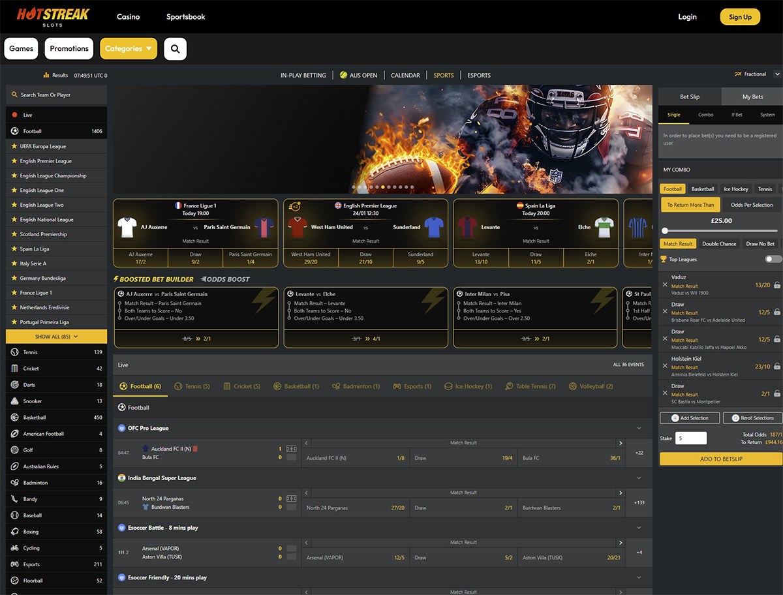Select the Darts icon in sidebar
Viewport: 783px width, 595px height.
click(14, 385)
